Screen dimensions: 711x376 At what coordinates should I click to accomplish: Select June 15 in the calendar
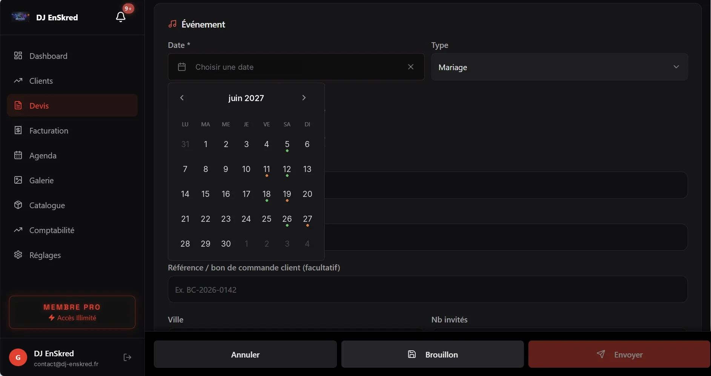click(206, 194)
